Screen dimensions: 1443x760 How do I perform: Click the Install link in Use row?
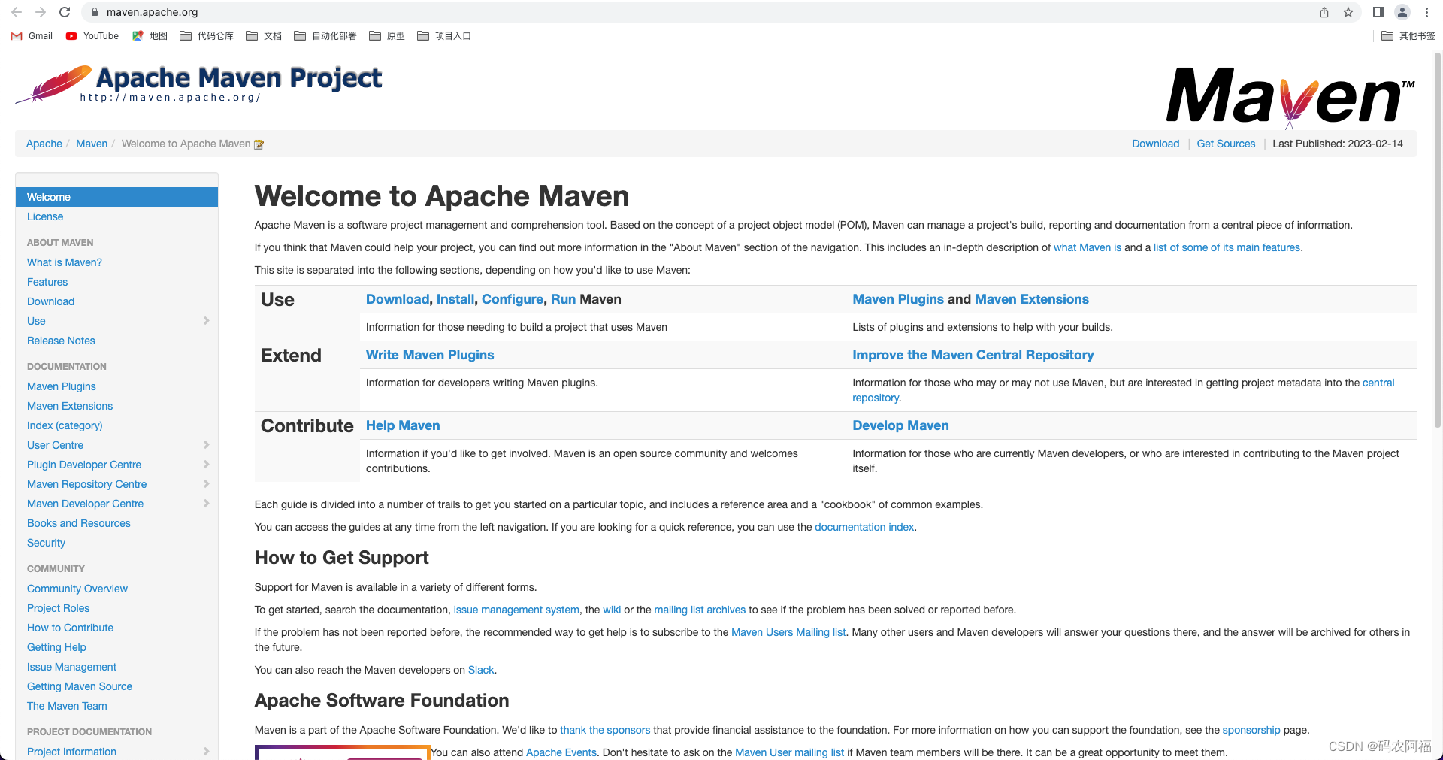(455, 299)
